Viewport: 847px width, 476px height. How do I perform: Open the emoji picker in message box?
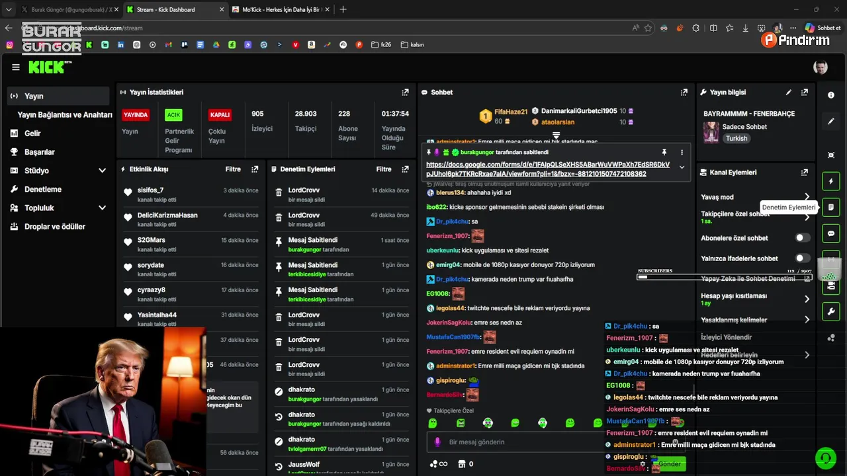pos(676,442)
